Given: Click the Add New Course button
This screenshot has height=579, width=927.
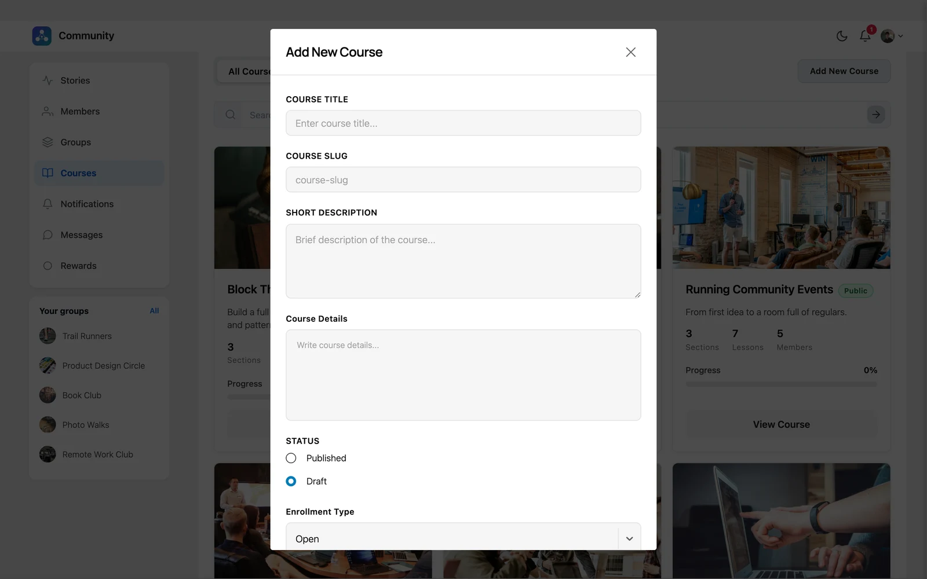Looking at the screenshot, I should 844,71.
